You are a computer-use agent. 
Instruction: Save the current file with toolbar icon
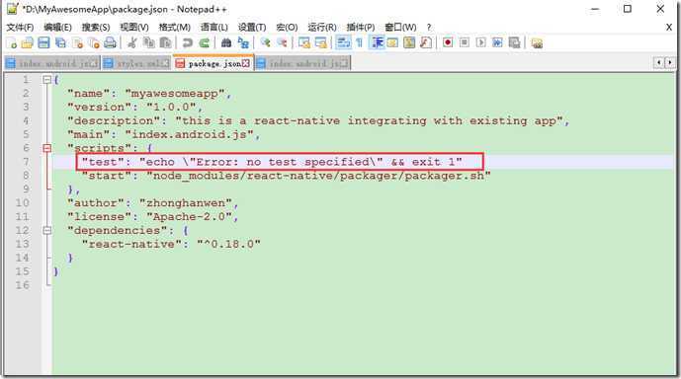tap(43, 42)
